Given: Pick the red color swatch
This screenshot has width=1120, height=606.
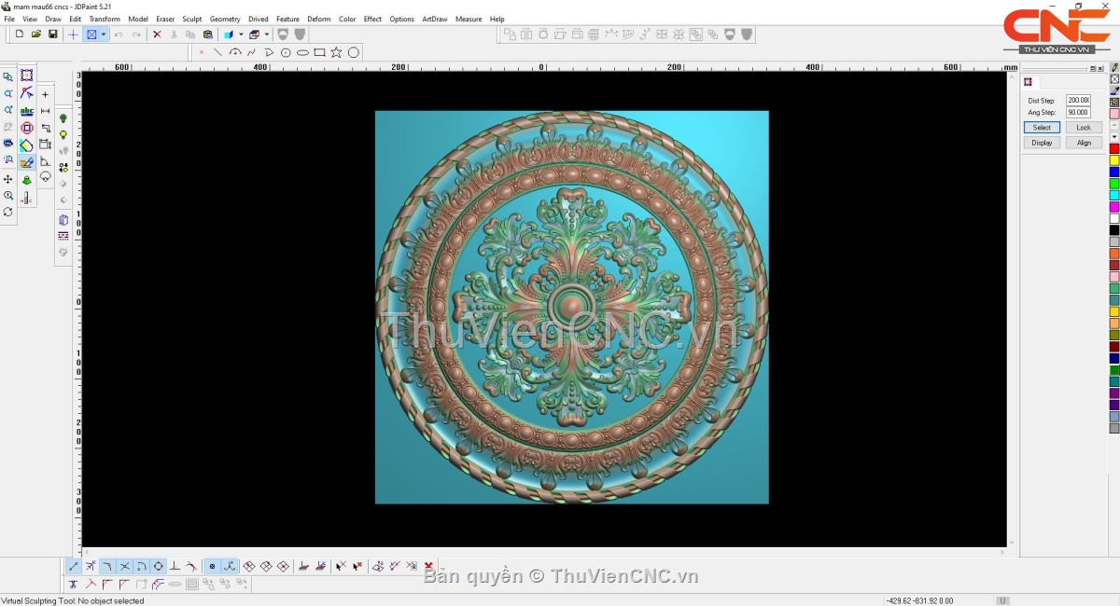Looking at the screenshot, I should pyautogui.click(x=1114, y=149).
